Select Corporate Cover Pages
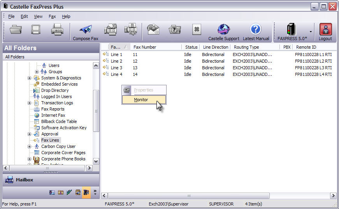339x209 pixels. coord(63,153)
